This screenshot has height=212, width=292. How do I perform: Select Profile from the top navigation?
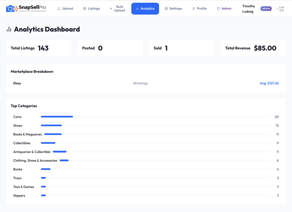point(199,8)
